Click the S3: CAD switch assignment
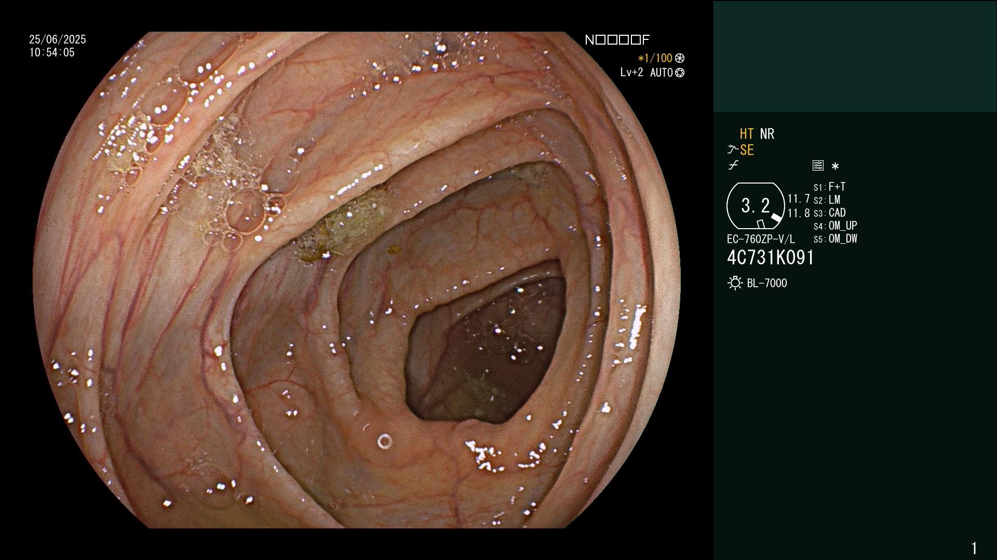This screenshot has height=560, width=997. [x=830, y=213]
